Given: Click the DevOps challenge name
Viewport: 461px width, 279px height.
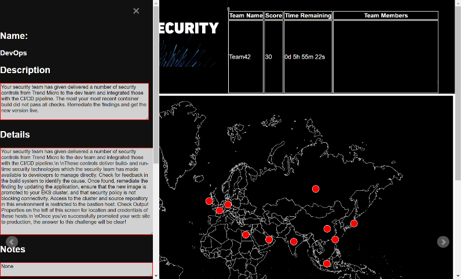Looking at the screenshot, I should click(13, 53).
